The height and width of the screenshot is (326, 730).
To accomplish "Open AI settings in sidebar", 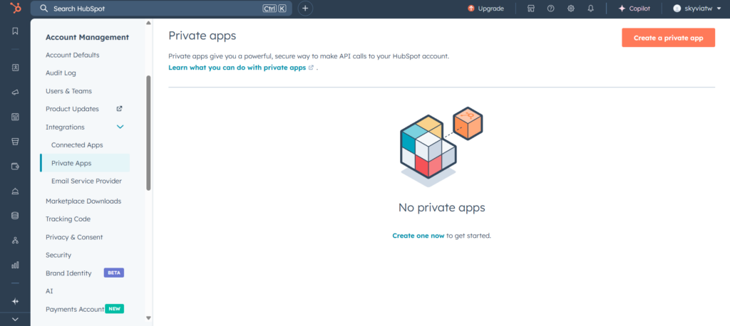I will point(49,291).
